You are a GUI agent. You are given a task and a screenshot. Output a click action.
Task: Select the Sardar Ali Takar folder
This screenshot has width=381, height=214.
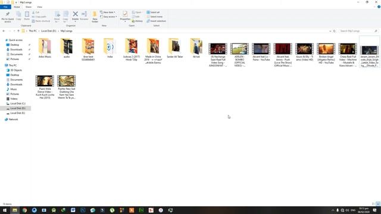[174, 48]
